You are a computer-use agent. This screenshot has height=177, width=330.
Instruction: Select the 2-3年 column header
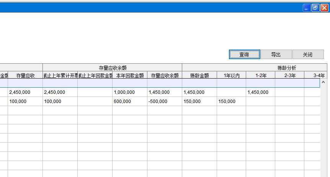point(289,76)
